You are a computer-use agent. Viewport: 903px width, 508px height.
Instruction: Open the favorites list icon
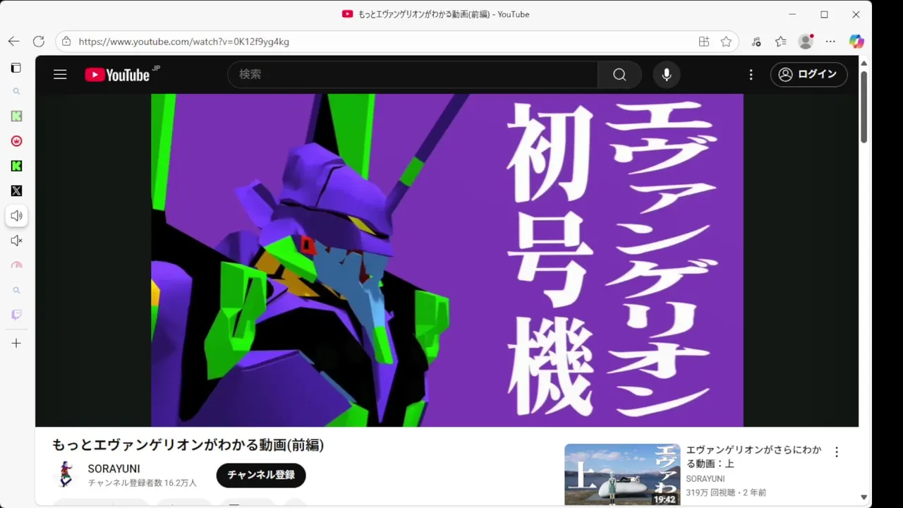coord(780,42)
